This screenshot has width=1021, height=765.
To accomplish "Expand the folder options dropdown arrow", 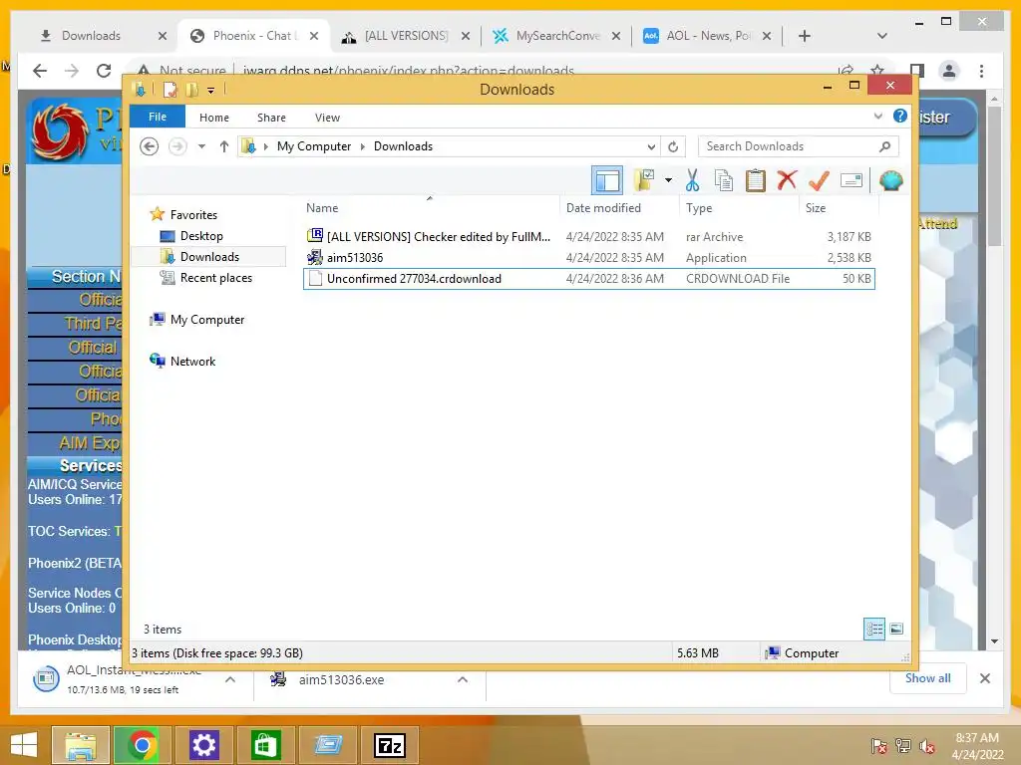I will click(x=668, y=180).
